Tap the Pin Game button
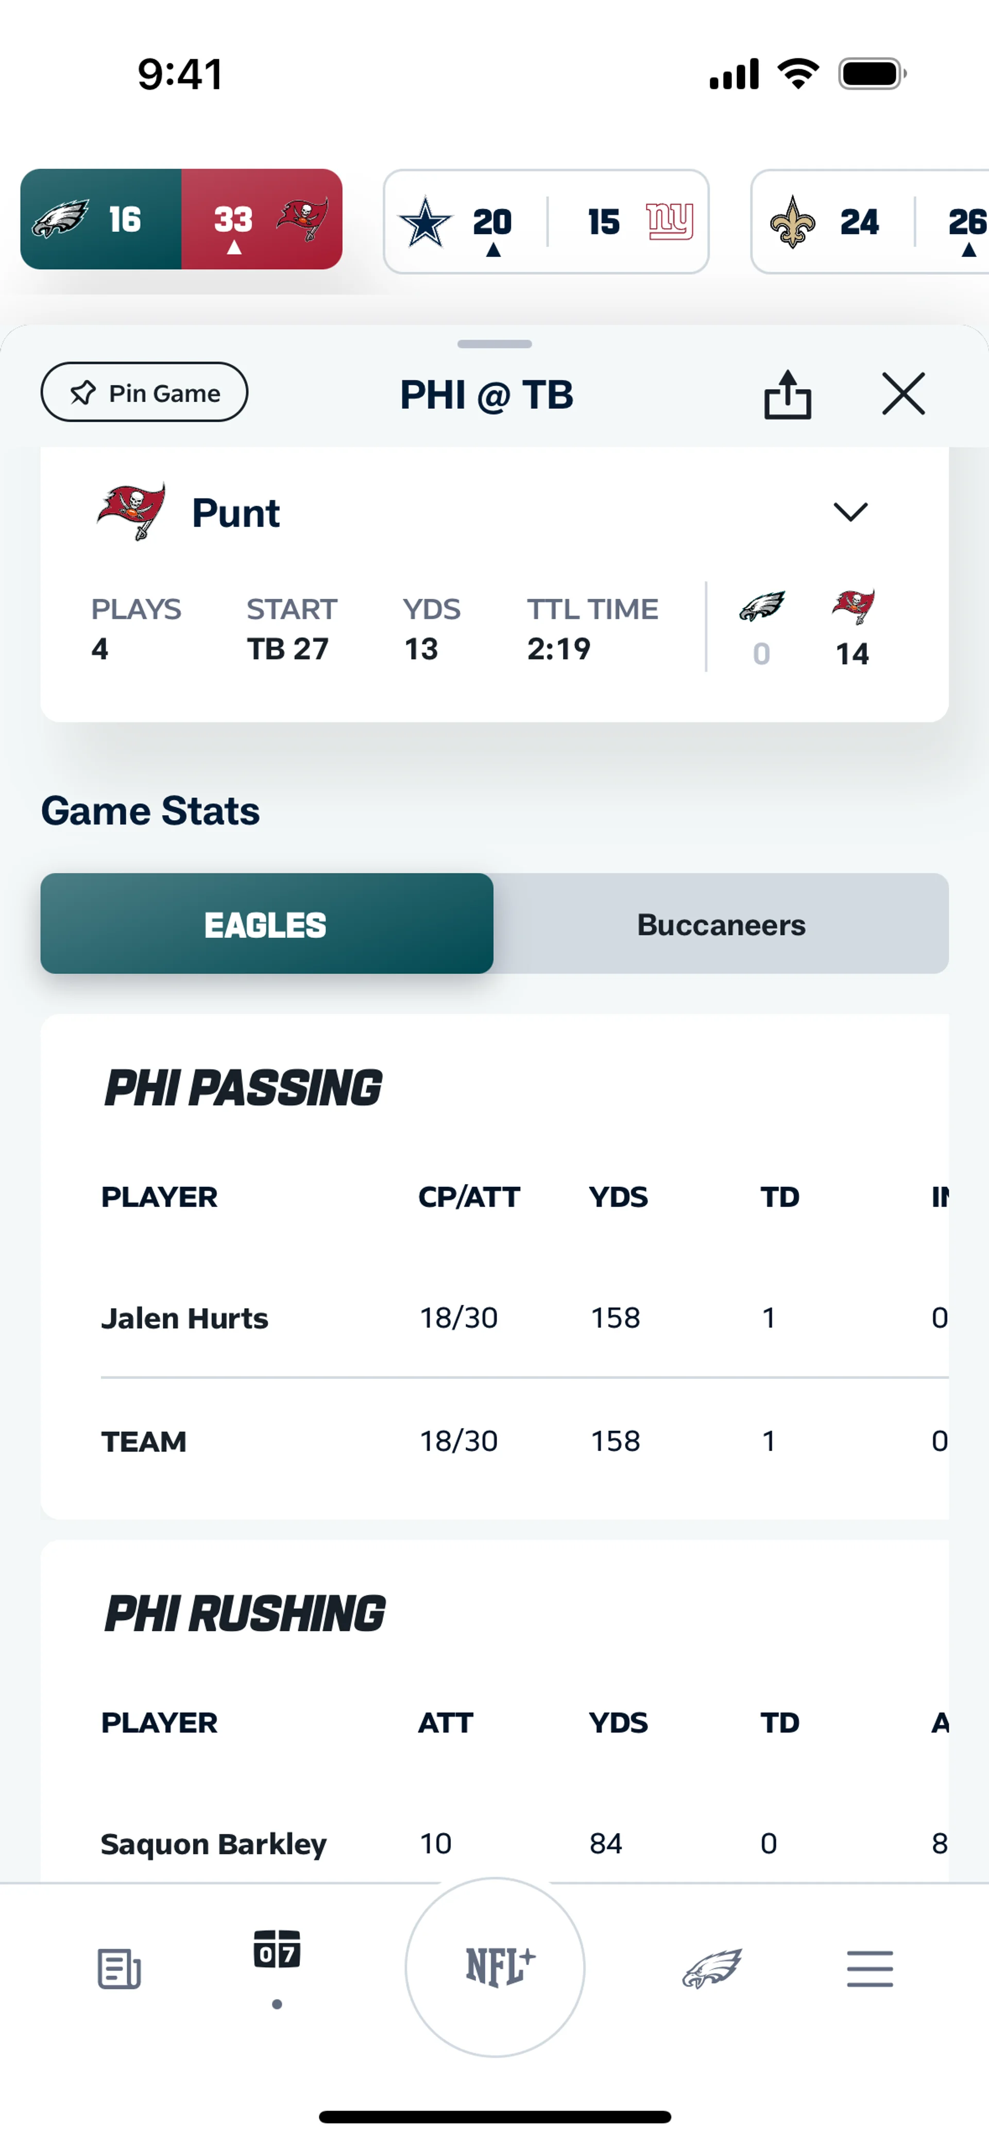Screen dimensions: 989x2143 coord(144,393)
